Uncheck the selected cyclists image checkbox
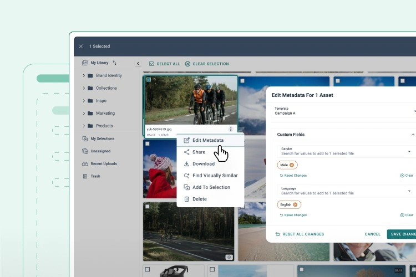This screenshot has height=277, width=416. [x=148, y=80]
